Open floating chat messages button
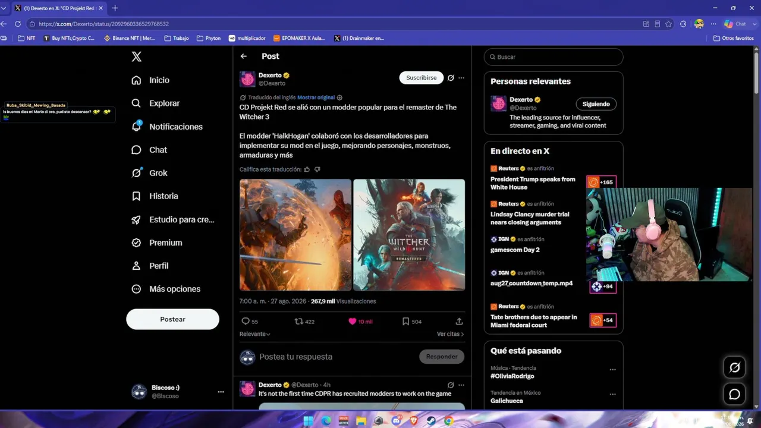Viewport: 761px width, 428px height. tap(735, 394)
